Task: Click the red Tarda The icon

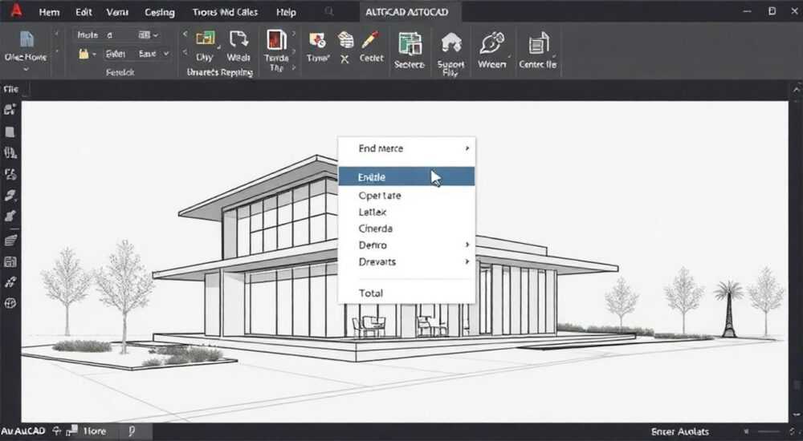Action: point(276,39)
